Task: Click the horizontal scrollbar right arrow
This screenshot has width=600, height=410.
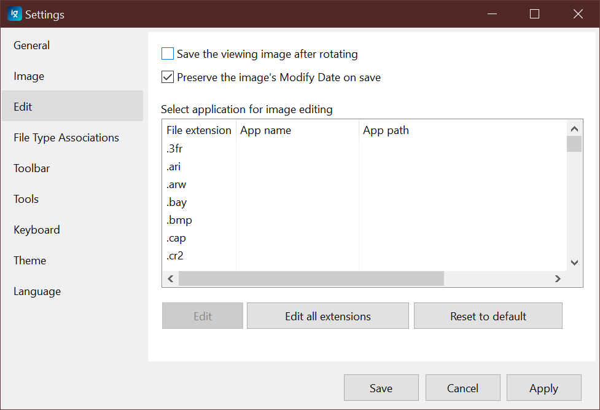Action: 558,278
